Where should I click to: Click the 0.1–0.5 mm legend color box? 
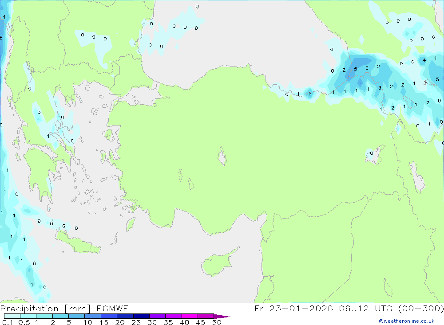pyautogui.click(x=12, y=316)
